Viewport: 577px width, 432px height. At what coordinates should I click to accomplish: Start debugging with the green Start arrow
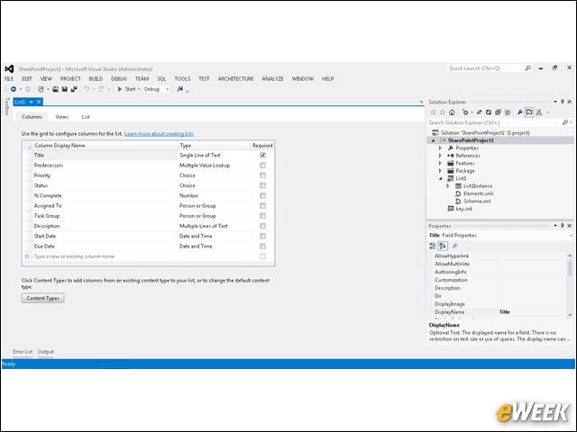(x=120, y=89)
